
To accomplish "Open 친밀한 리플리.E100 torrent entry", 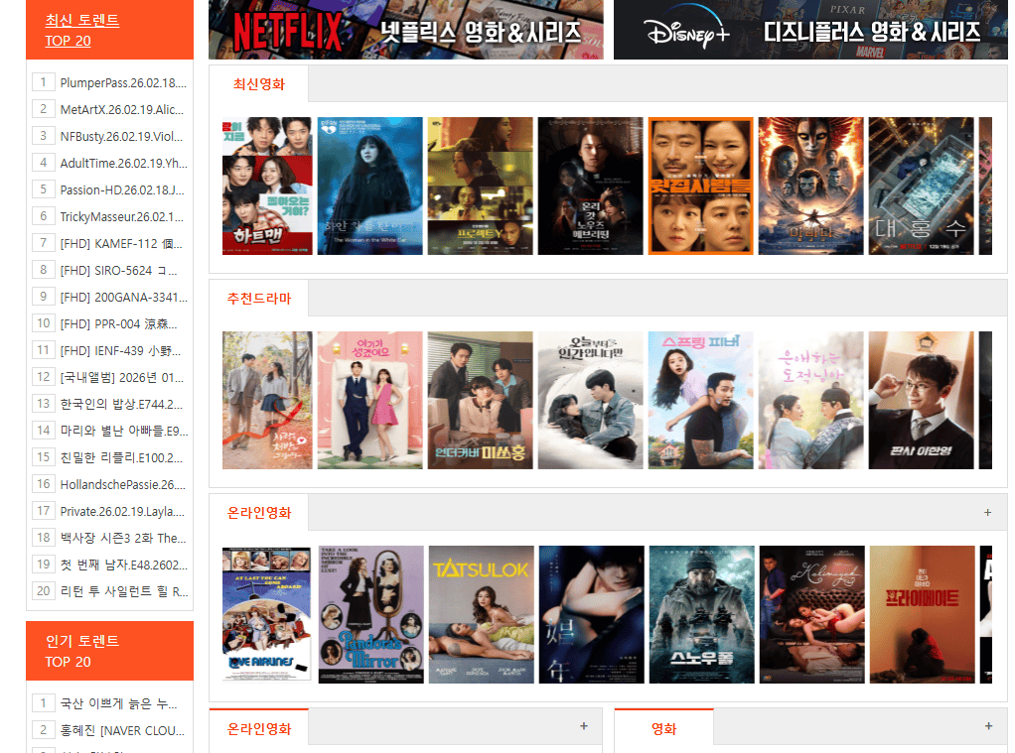I will click(x=122, y=457).
